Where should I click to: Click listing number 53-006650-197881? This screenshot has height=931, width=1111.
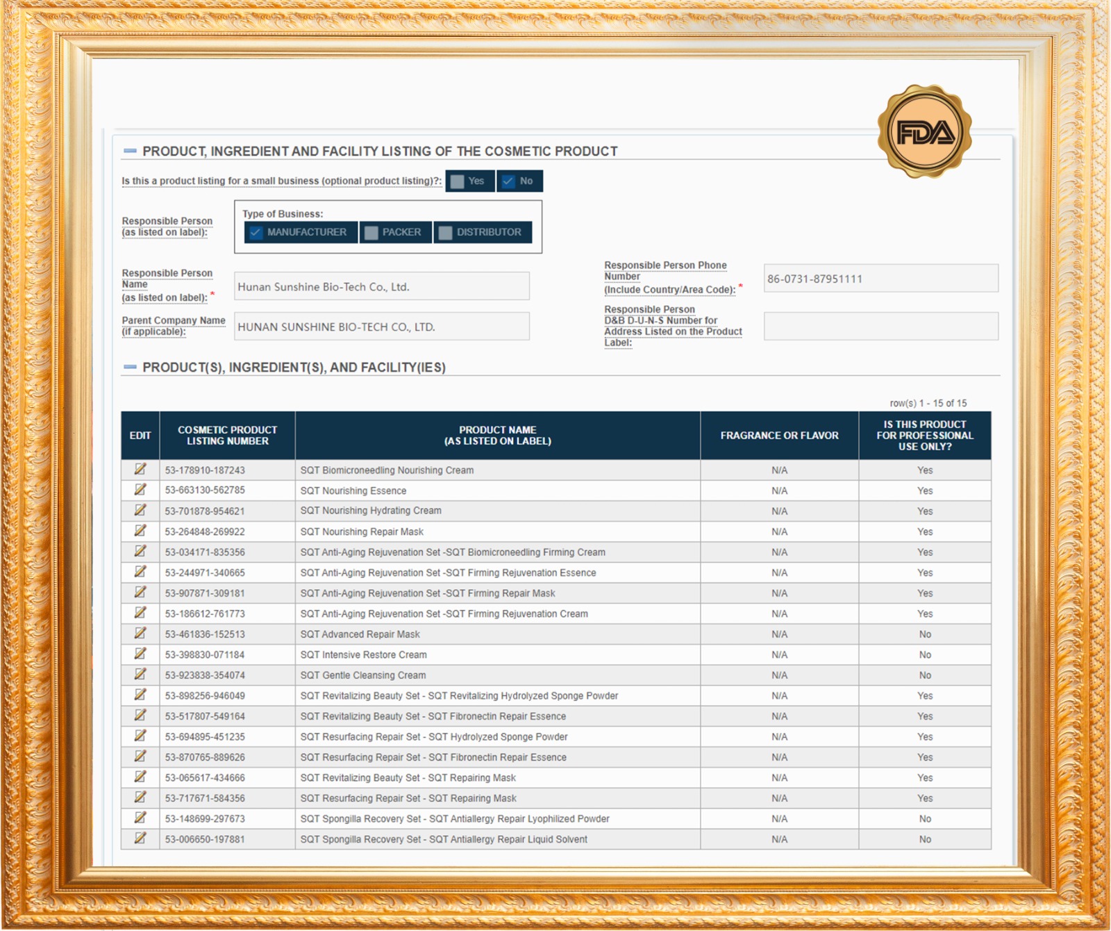click(x=205, y=839)
